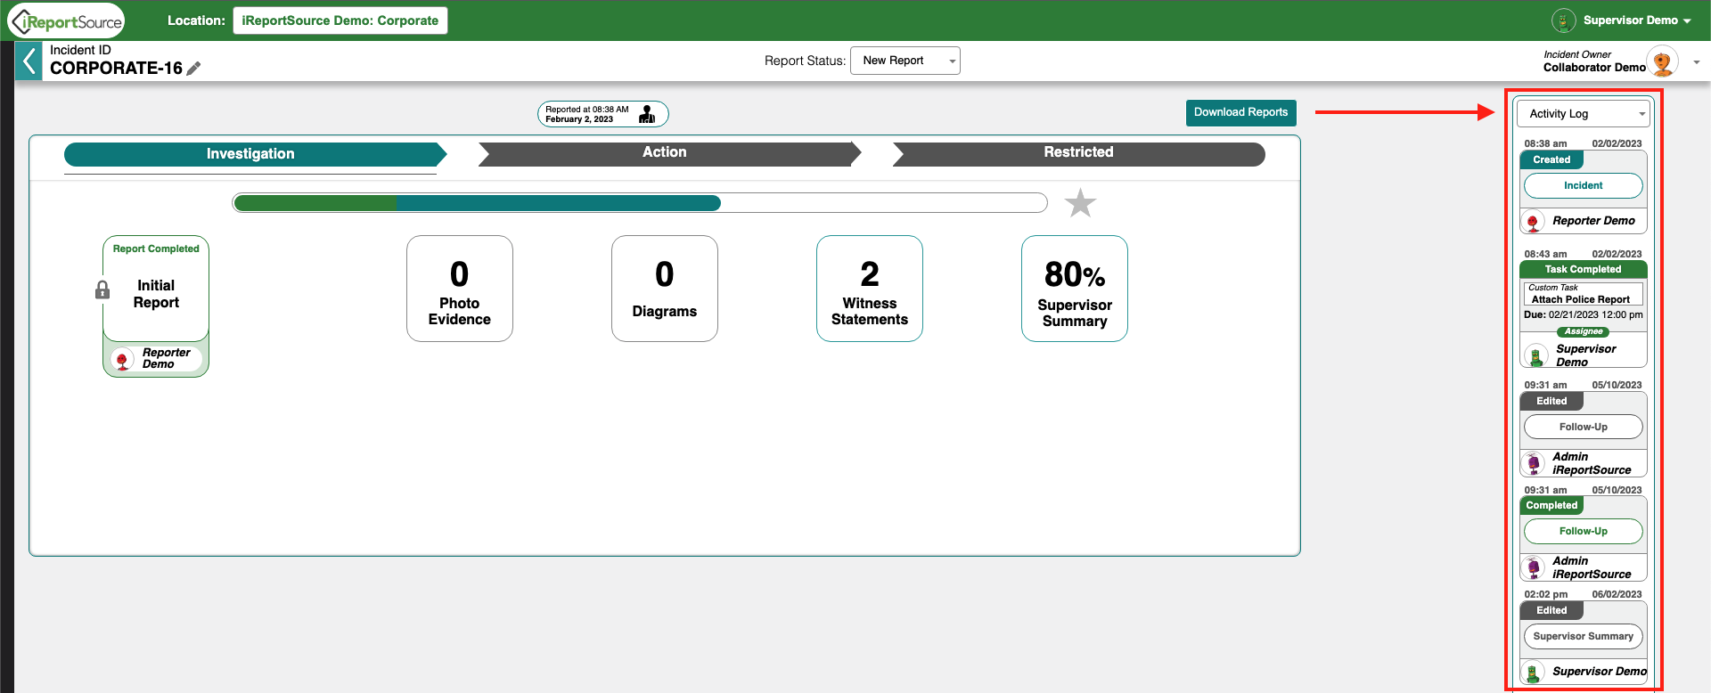Click the Reported at 08:38 AM badge
This screenshot has height=693, width=1711.
pyautogui.click(x=602, y=114)
